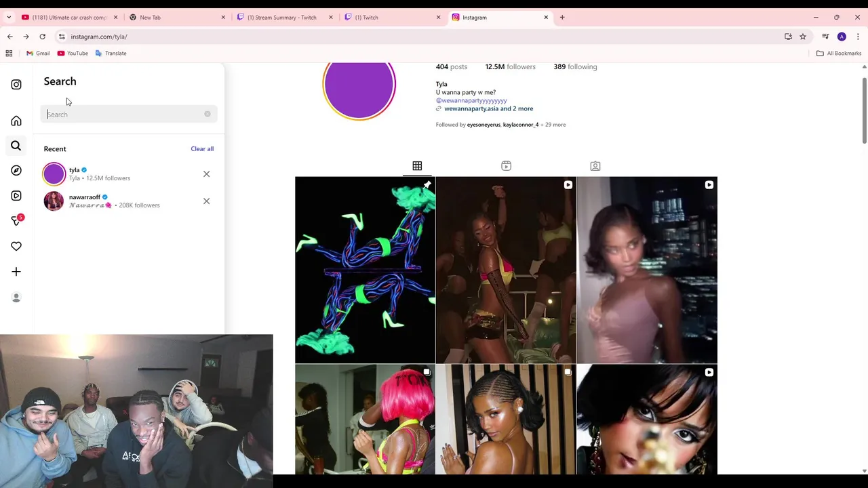Click the instagram.com/tyla address bar

click(420, 37)
